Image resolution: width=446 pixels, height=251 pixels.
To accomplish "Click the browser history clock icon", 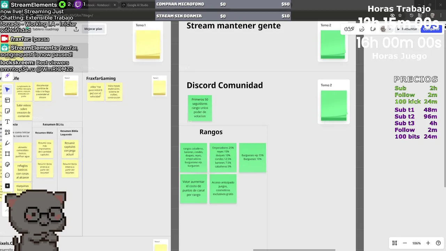I will tap(412, 15).
